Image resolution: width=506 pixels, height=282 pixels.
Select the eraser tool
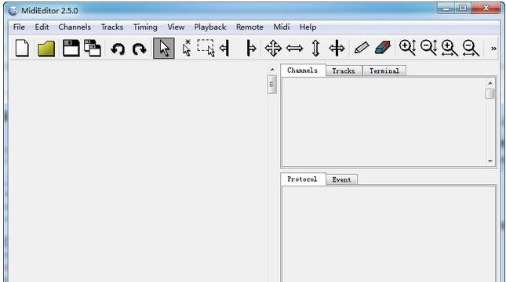coord(383,47)
